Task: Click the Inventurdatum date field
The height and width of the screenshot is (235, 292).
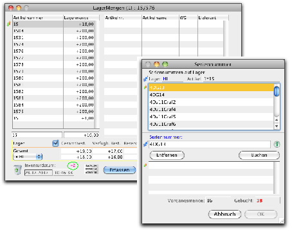Action: (x=38, y=173)
